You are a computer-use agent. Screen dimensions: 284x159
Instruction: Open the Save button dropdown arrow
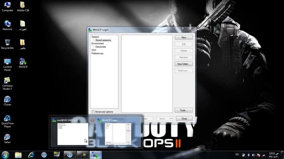coord(171,118)
